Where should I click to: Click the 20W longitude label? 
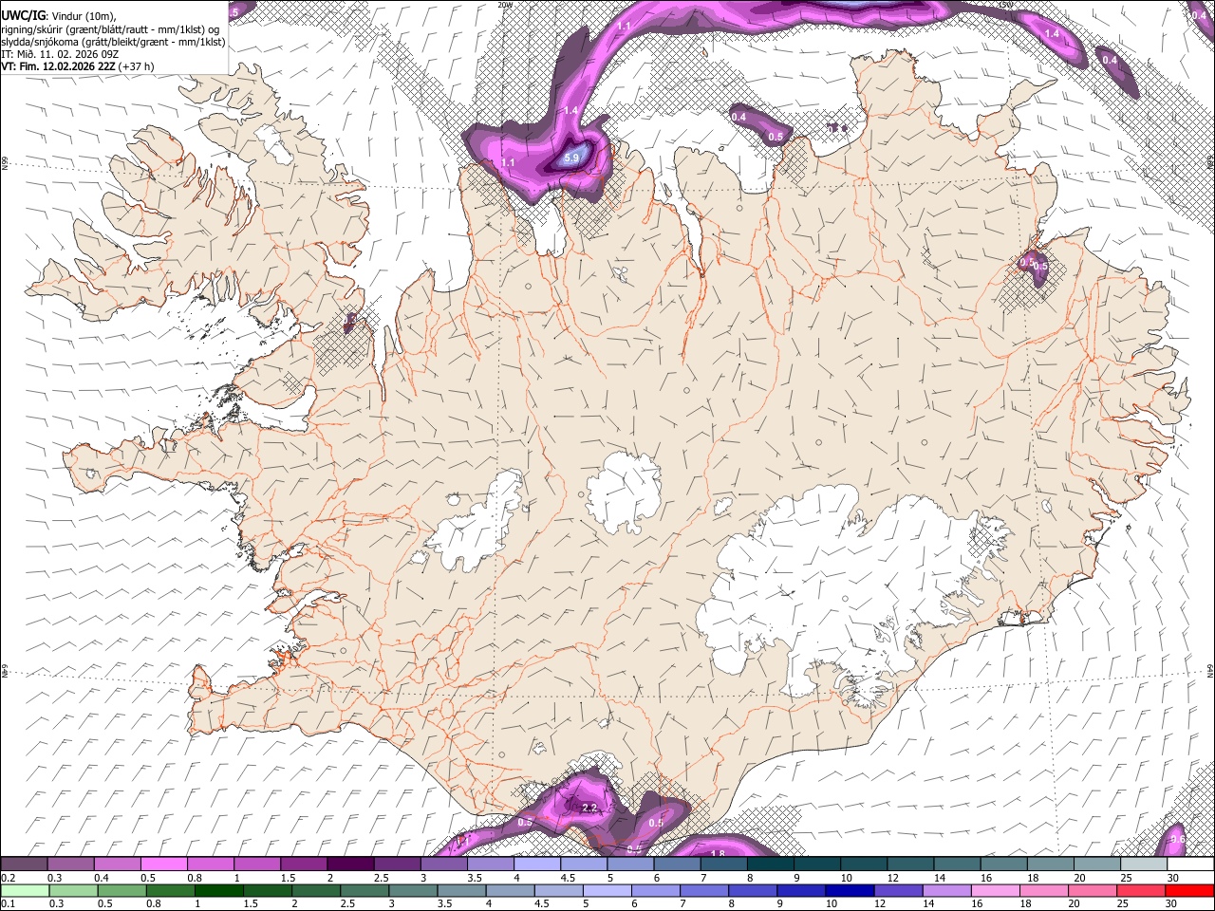(x=505, y=5)
